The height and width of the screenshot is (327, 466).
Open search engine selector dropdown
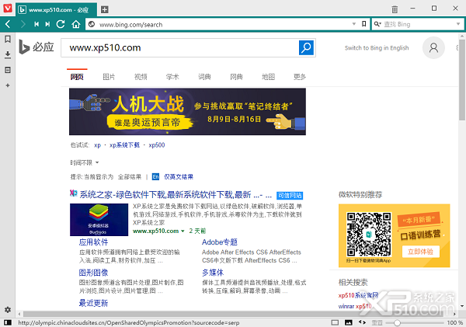377,24
